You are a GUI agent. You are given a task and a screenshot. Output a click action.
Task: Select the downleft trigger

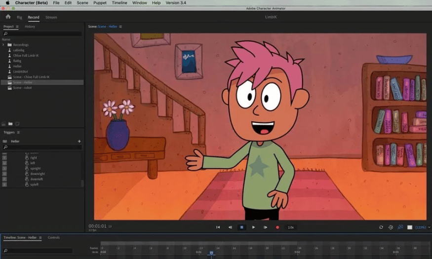[x=37, y=179]
